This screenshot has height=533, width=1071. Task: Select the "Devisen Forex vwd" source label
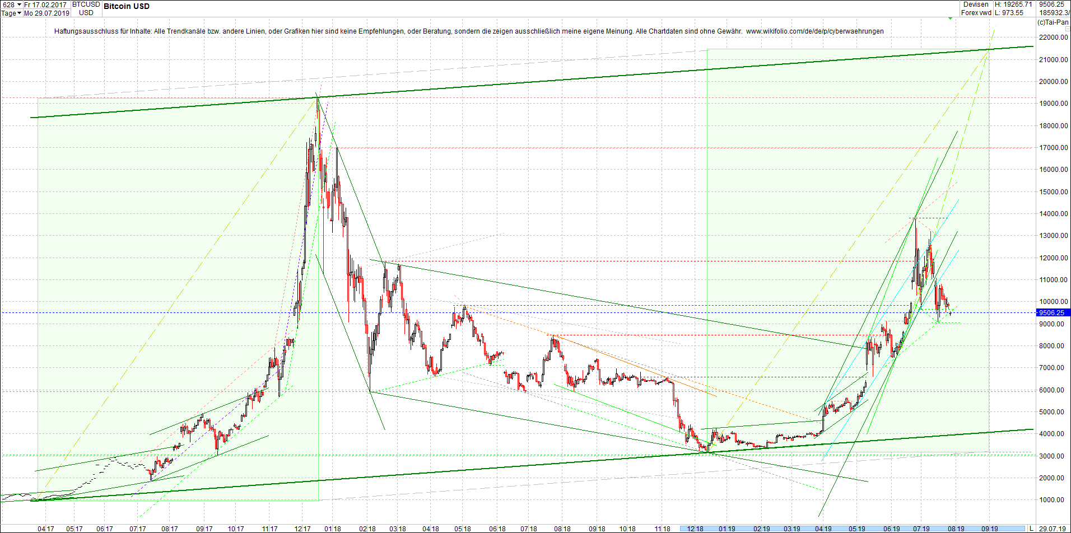pos(976,8)
